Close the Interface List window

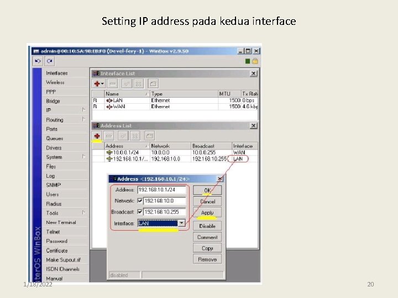click(x=253, y=73)
